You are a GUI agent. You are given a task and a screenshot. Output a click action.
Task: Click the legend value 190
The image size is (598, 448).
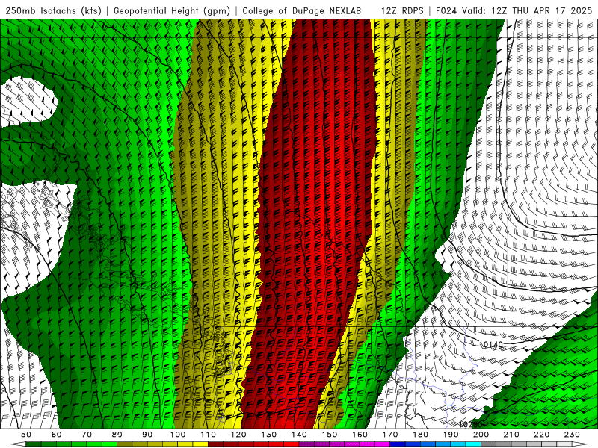tap(451, 435)
